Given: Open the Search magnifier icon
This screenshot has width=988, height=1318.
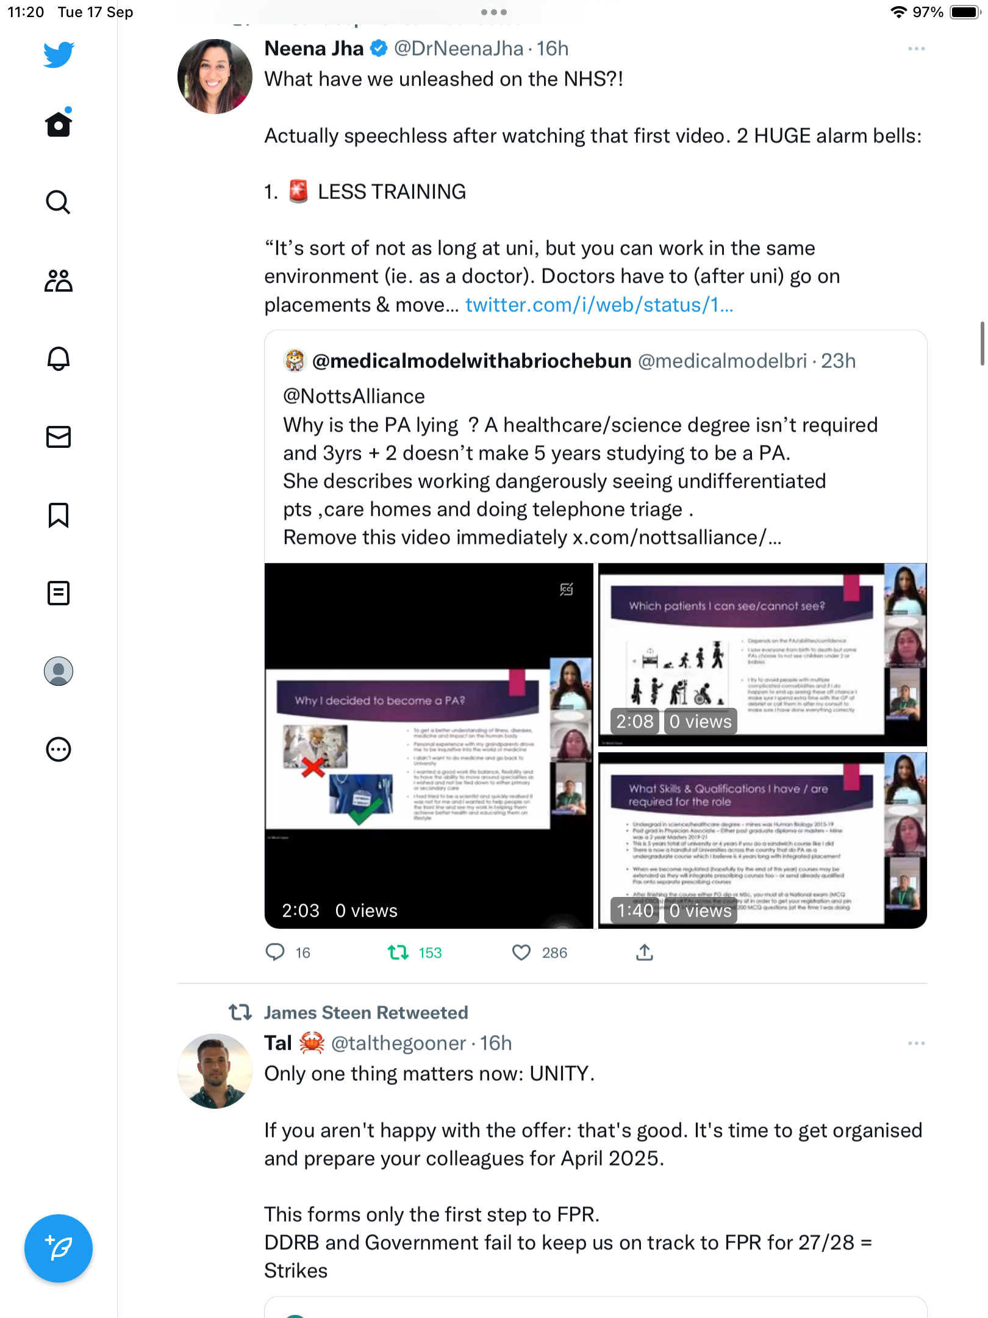Looking at the screenshot, I should [x=59, y=202].
